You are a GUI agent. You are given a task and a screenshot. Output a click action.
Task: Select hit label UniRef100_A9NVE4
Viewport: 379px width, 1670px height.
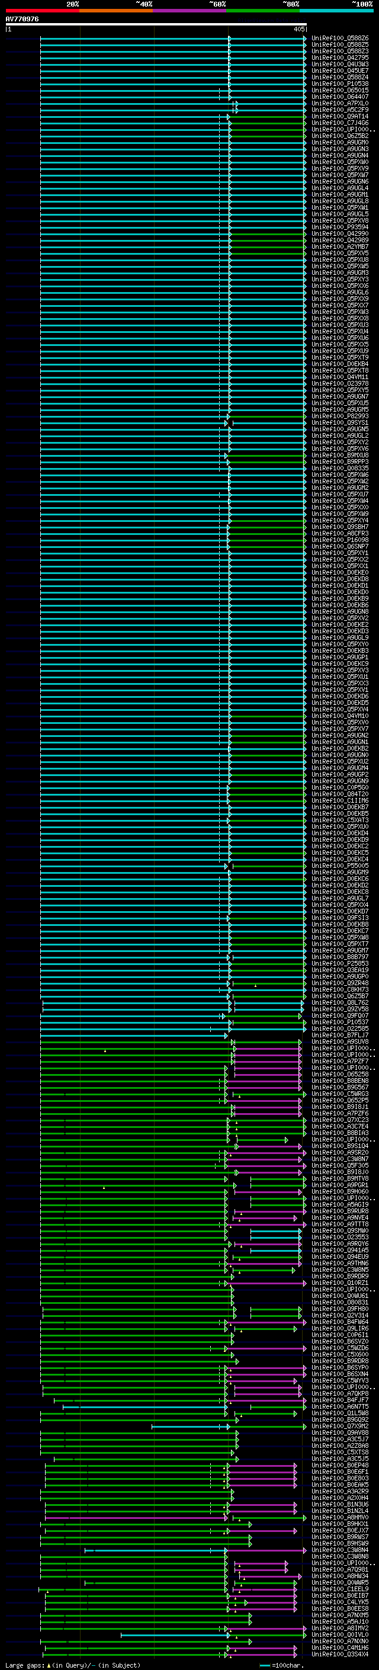tap(340, 1217)
